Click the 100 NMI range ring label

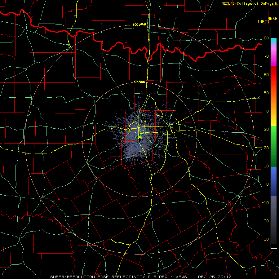(x=139, y=24)
